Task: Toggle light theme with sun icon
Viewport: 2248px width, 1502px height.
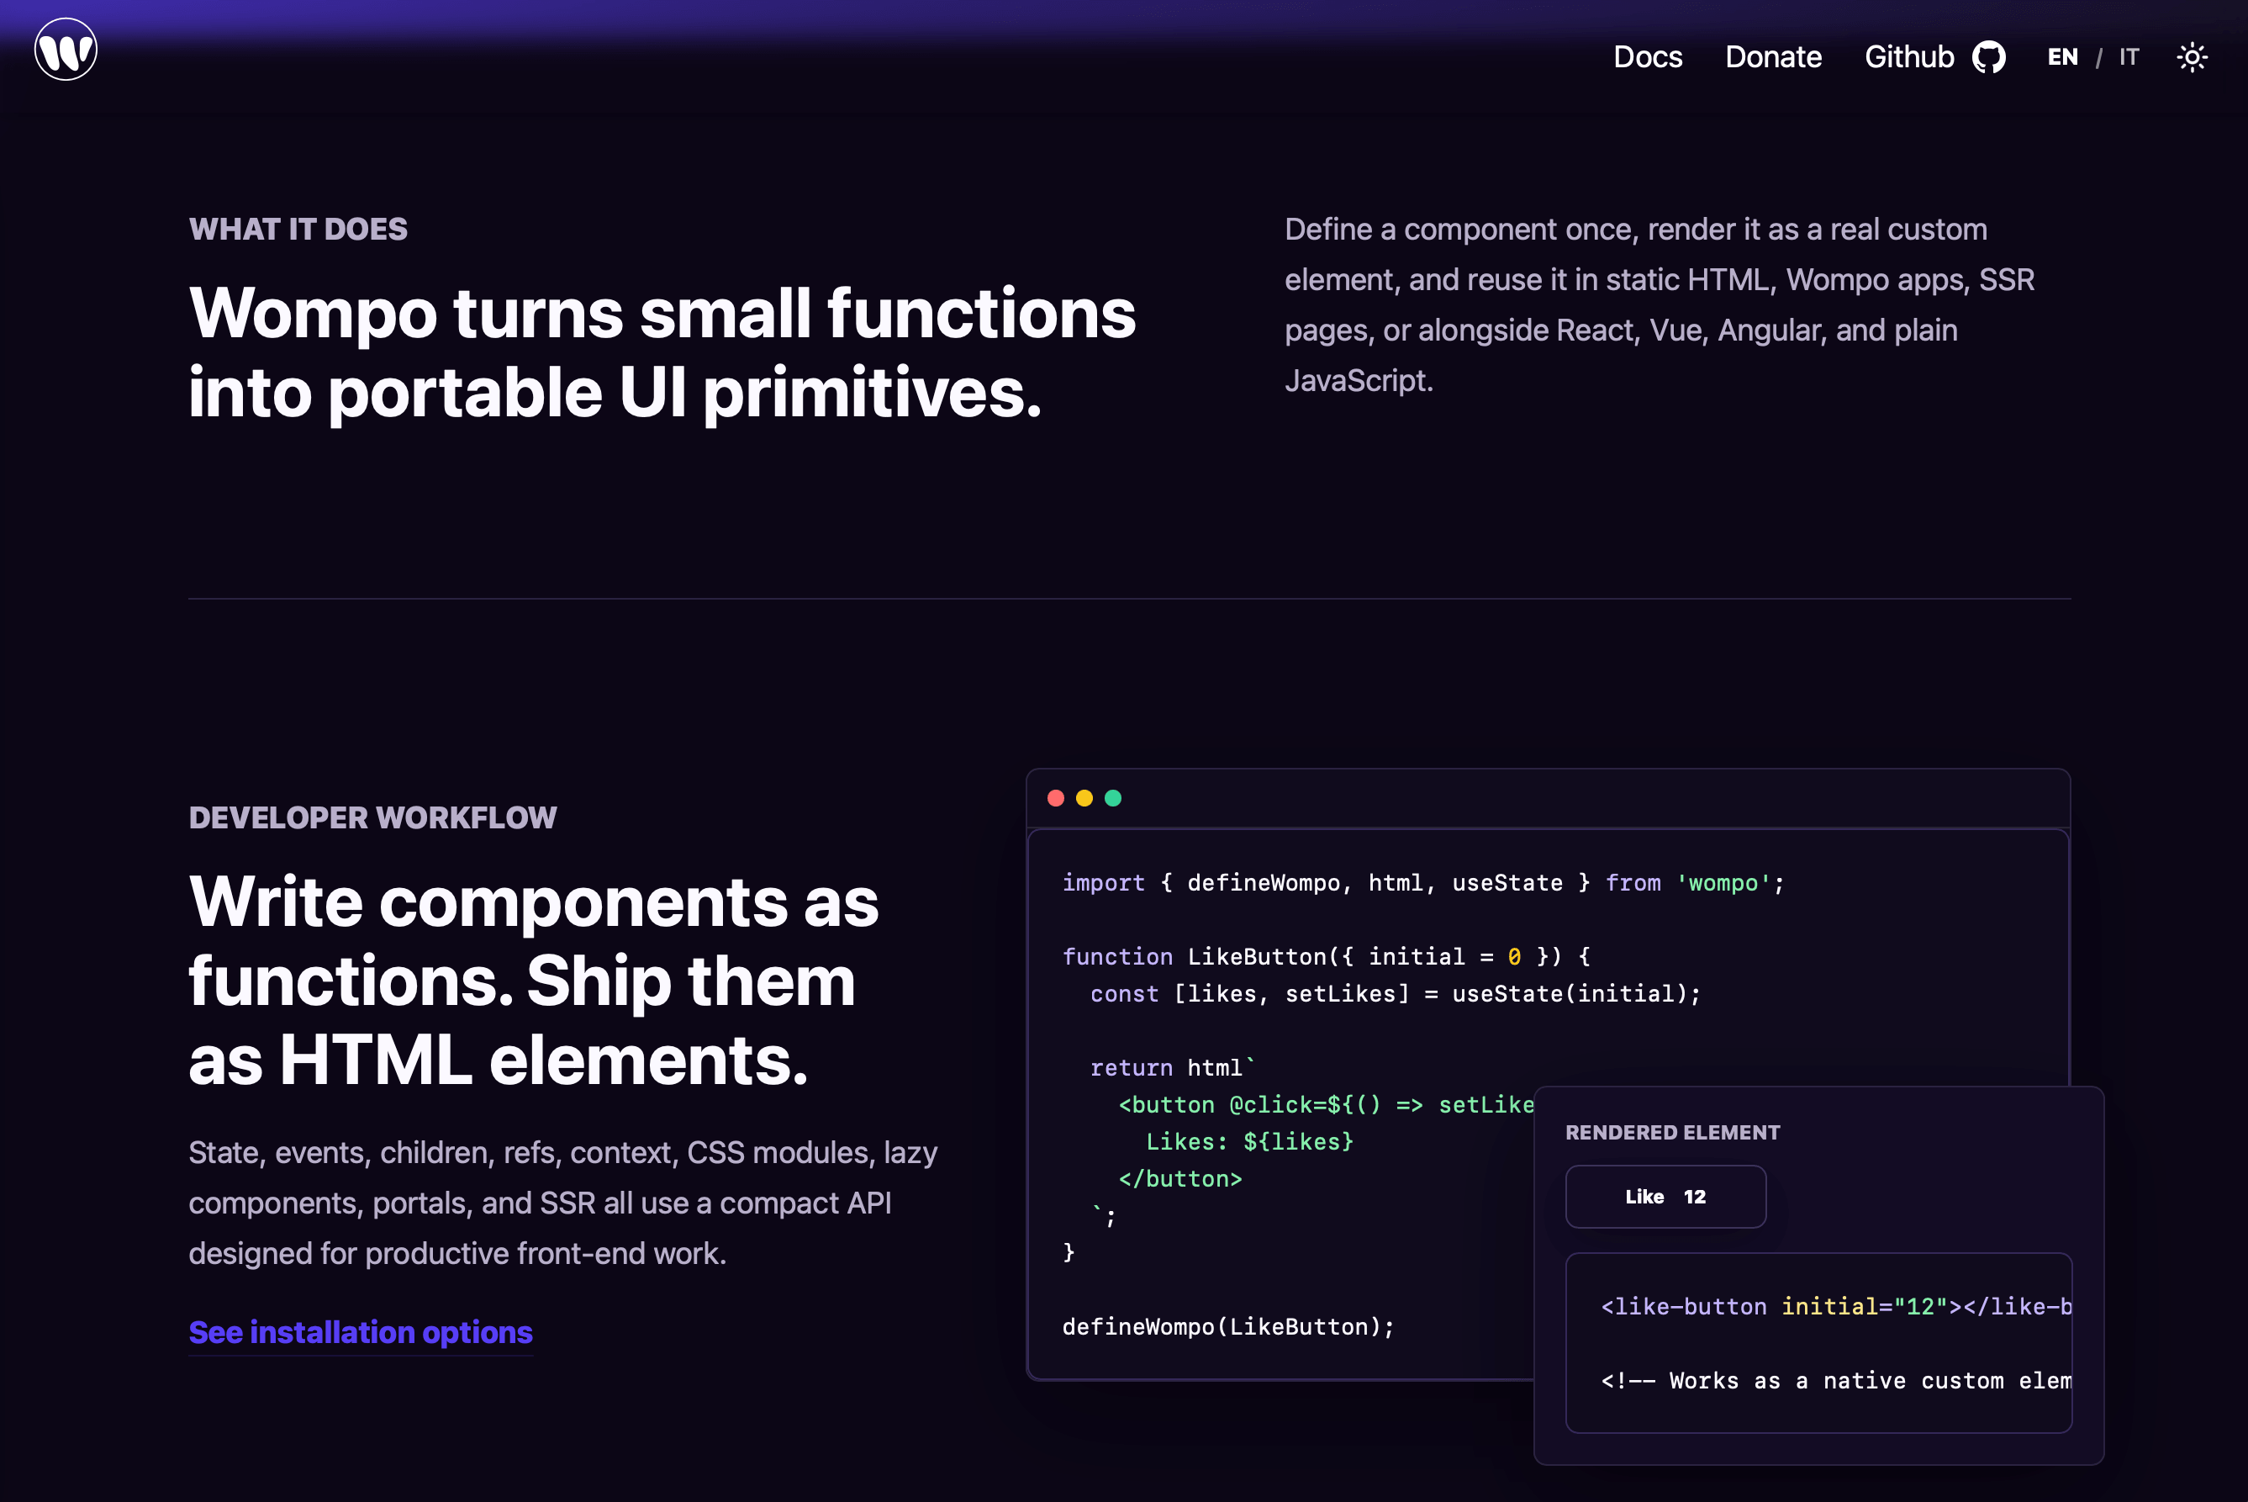Action: (2192, 57)
